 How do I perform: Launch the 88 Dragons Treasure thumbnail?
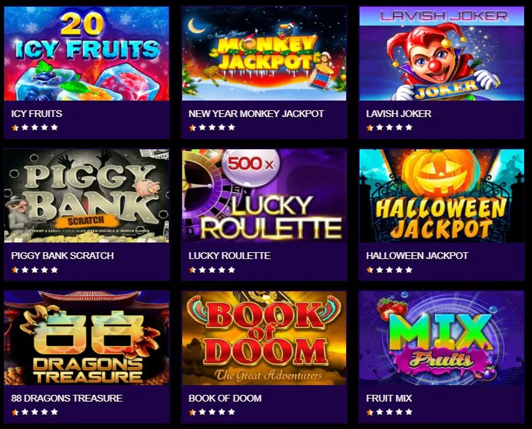pyautogui.click(x=87, y=338)
